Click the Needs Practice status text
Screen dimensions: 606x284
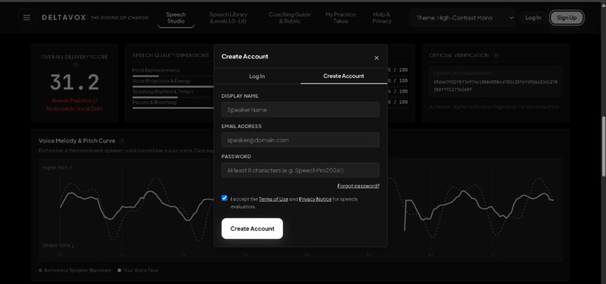point(74,104)
